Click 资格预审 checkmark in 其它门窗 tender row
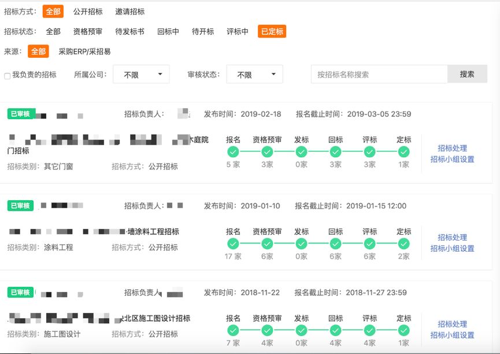This screenshot has height=354, width=500. click(x=267, y=152)
